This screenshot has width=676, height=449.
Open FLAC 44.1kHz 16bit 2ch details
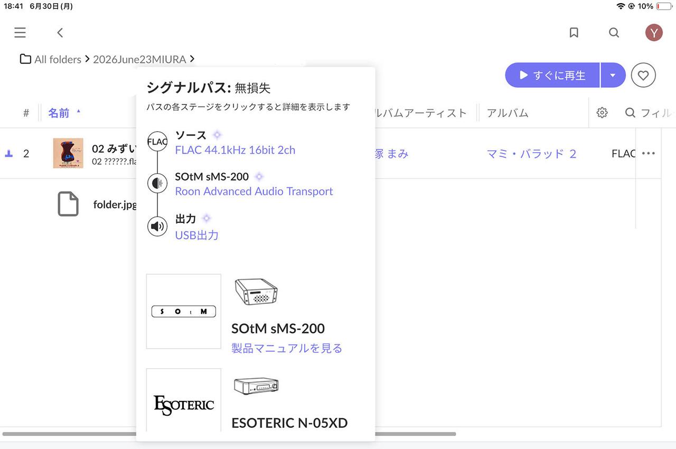coord(235,150)
